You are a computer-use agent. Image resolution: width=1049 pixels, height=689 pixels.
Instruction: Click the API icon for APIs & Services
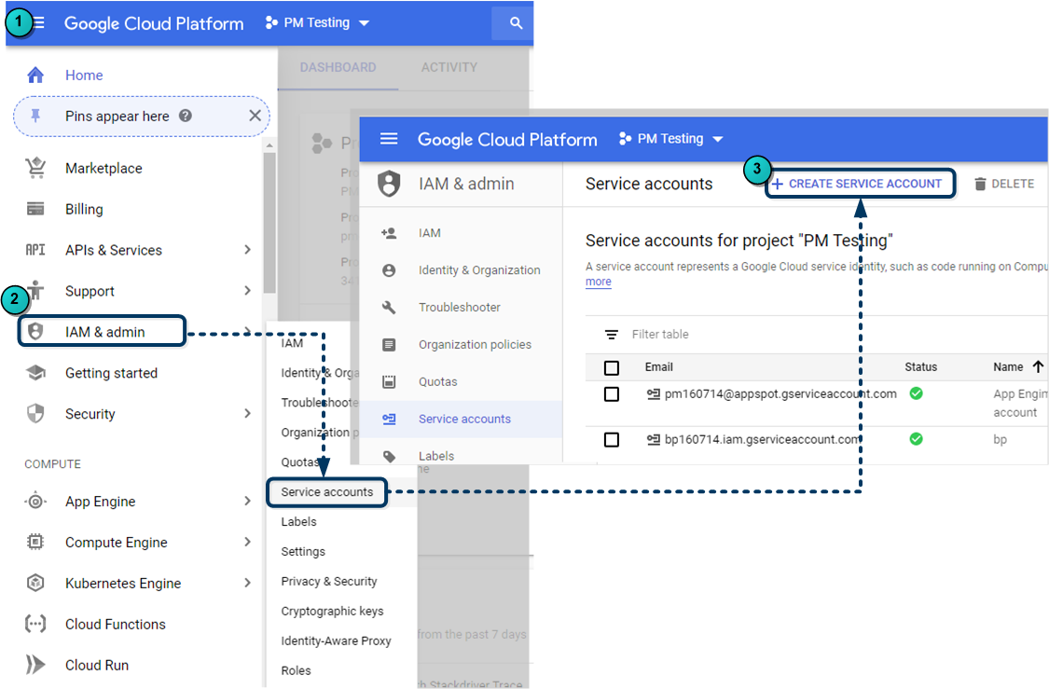[x=35, y=250]
